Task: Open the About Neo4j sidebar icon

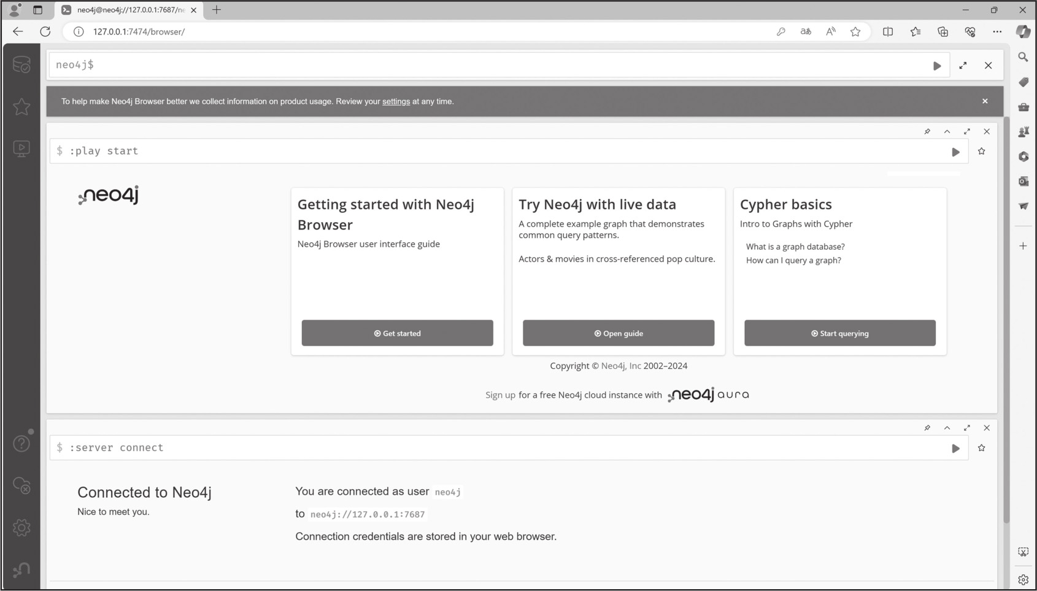Action: pyautogui.click(x=21, y=570)
